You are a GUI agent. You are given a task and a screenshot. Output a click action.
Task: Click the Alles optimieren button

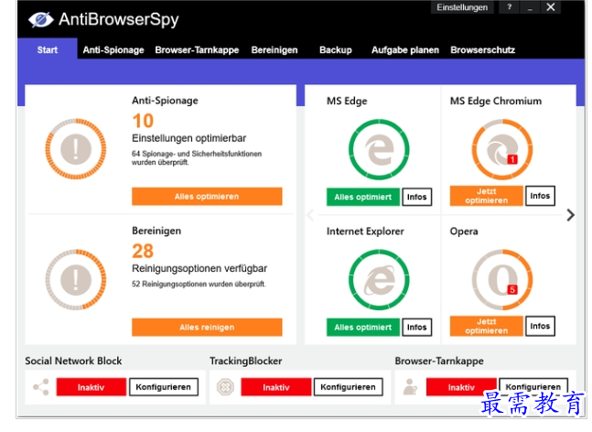[x=207, y=197]
